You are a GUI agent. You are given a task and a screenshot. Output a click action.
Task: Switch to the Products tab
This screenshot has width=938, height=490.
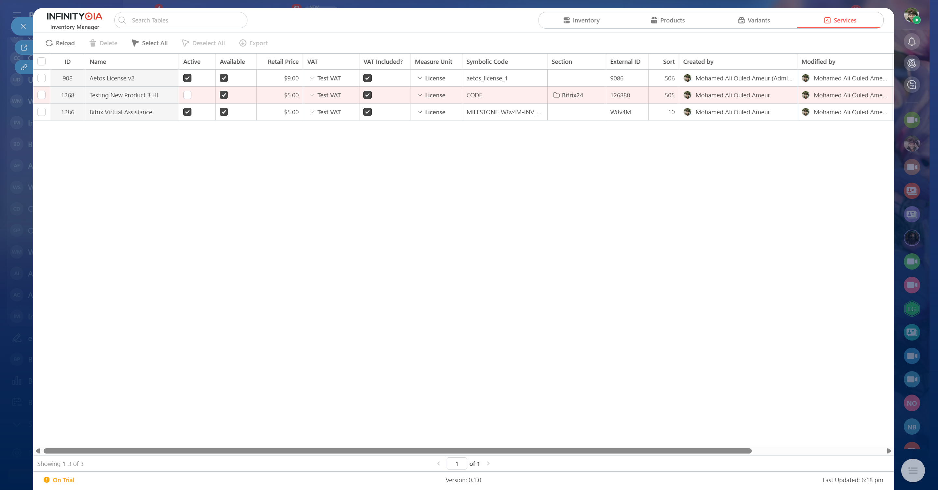click(x=668, y=21)
